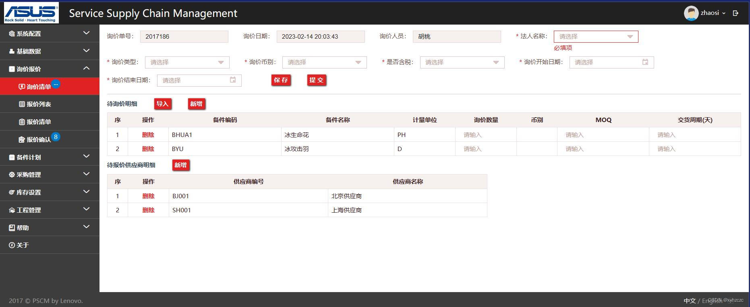Expand the 备件计划 menu chevron

point(86,156)
